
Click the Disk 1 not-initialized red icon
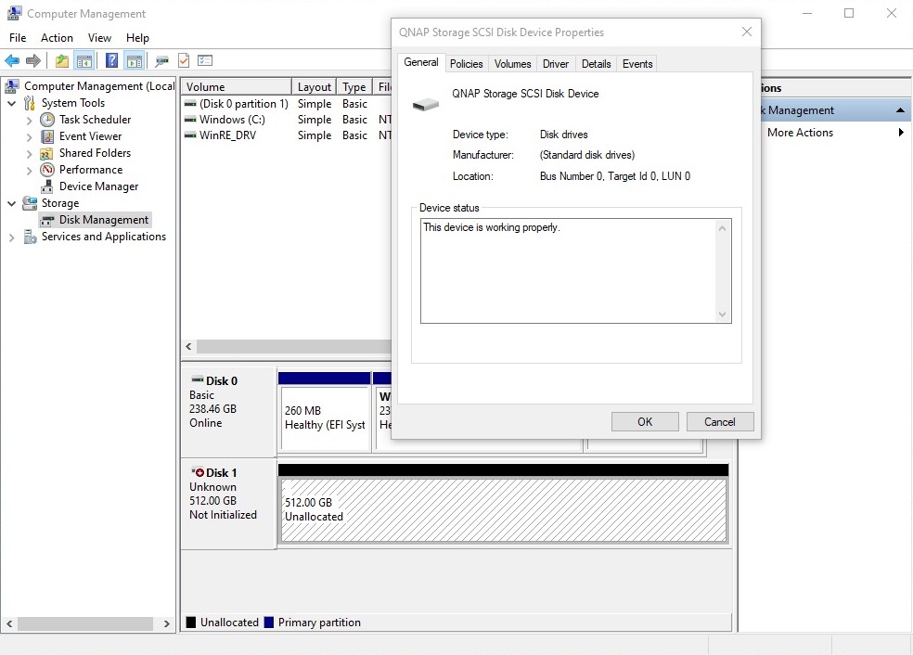coord(198,472)
